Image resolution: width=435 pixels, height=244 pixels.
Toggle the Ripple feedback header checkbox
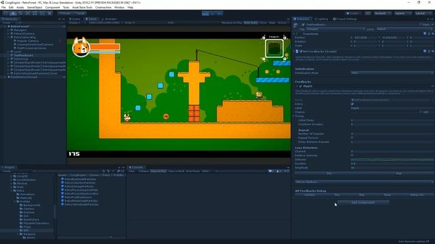tap(300, 86)
